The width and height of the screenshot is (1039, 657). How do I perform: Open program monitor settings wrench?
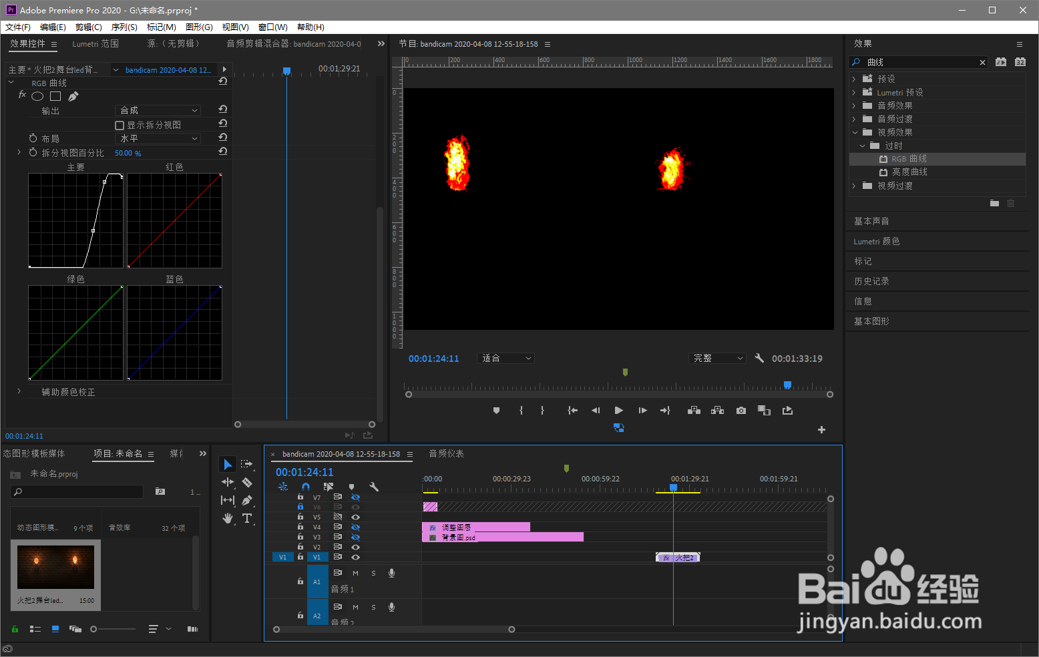coord(759,358)
